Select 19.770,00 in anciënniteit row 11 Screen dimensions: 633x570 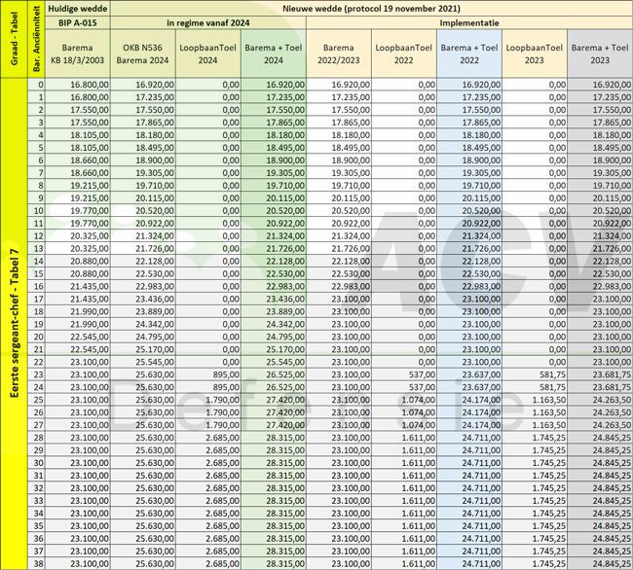78,224
